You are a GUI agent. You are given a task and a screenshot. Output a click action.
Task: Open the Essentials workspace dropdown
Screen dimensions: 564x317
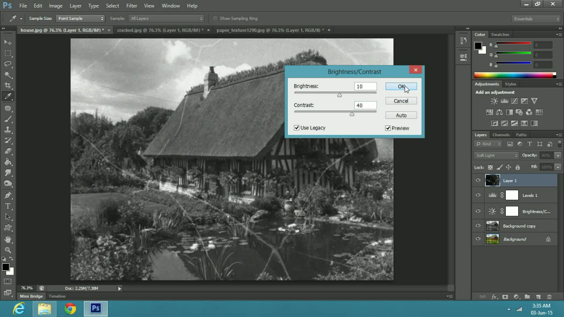click(x=536, y=18)
